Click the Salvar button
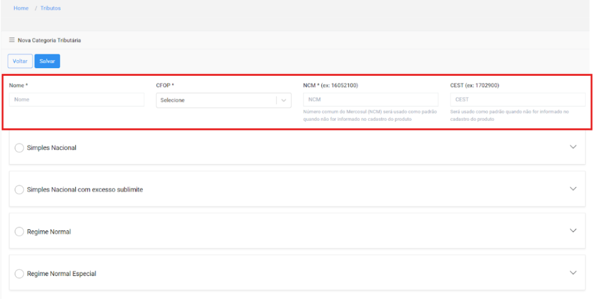Image resolution: width=607 pixels, height=299 pixels. coord(47,61)
